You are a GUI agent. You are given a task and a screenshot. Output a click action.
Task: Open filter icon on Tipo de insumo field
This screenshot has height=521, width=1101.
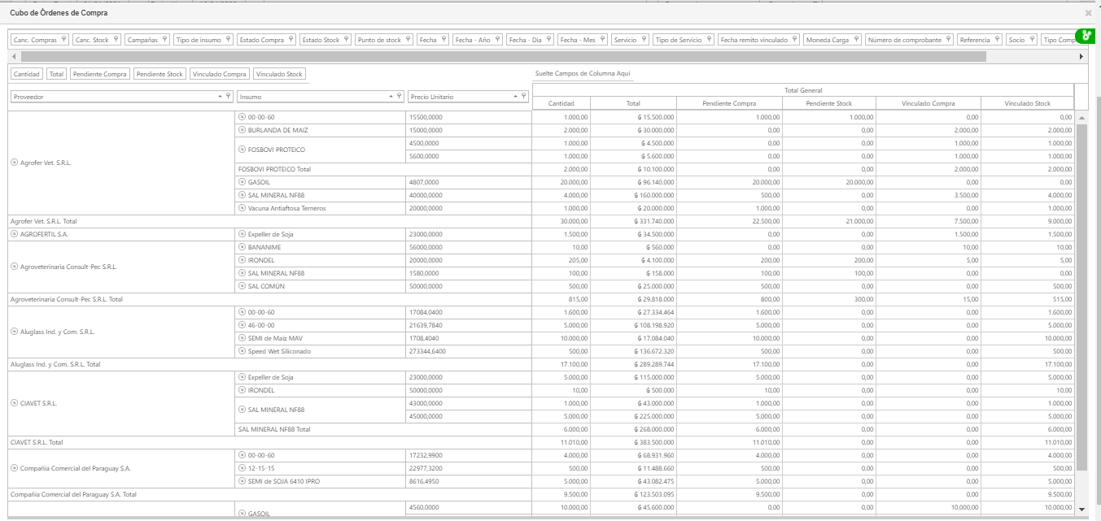click(227, 39)
